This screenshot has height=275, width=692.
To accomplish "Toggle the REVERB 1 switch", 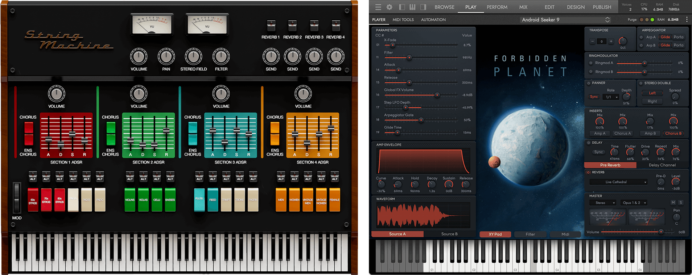I will (x=271, y=26).
